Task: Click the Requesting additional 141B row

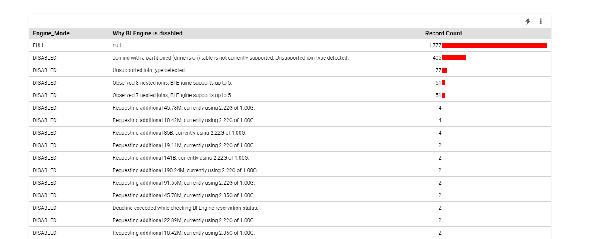Action: [x=181, y=158]
